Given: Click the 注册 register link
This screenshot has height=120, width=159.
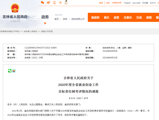Looking at the screenshot, I should point(108,3).
